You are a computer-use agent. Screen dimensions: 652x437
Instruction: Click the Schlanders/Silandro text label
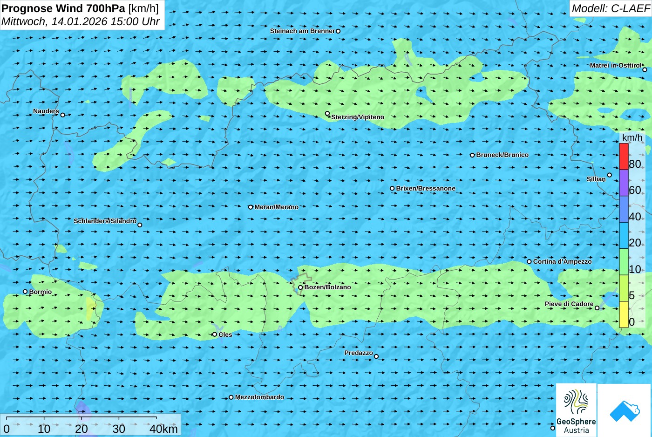click(105, 221)
